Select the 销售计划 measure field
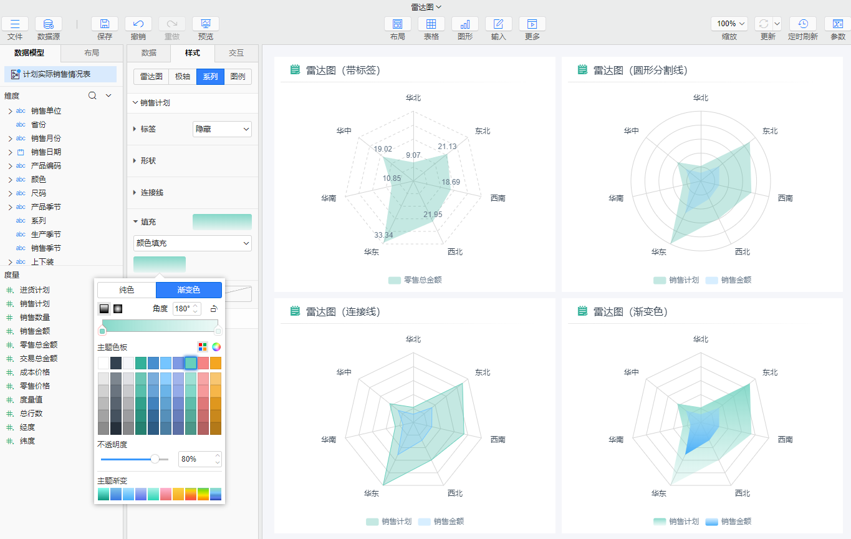This screenshot has height=539, width=851. [x=34, y=304]
